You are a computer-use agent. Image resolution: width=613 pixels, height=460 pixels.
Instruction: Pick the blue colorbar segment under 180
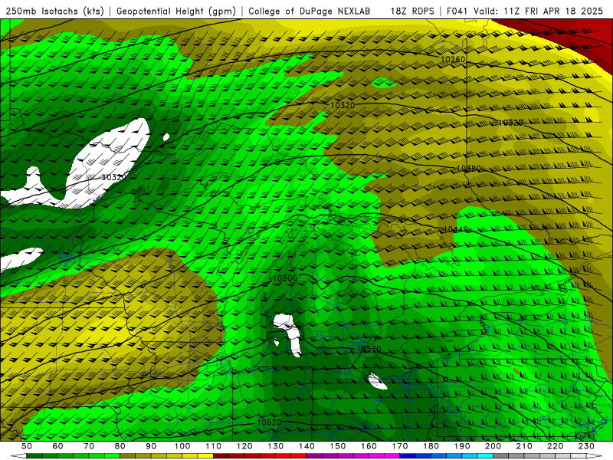tap(438, 456)
